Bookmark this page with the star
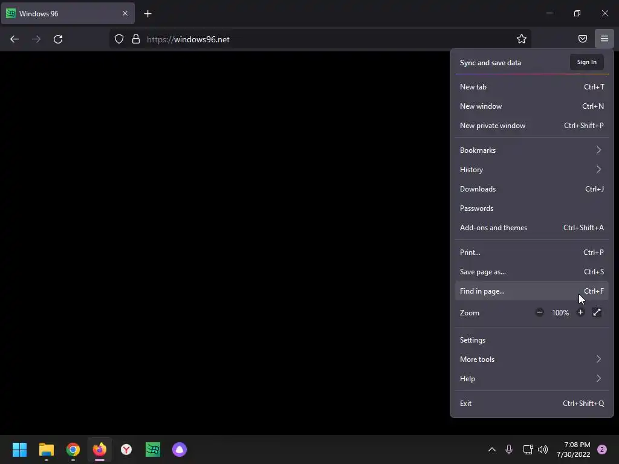619x464 pixels. (x=522, y=39)
